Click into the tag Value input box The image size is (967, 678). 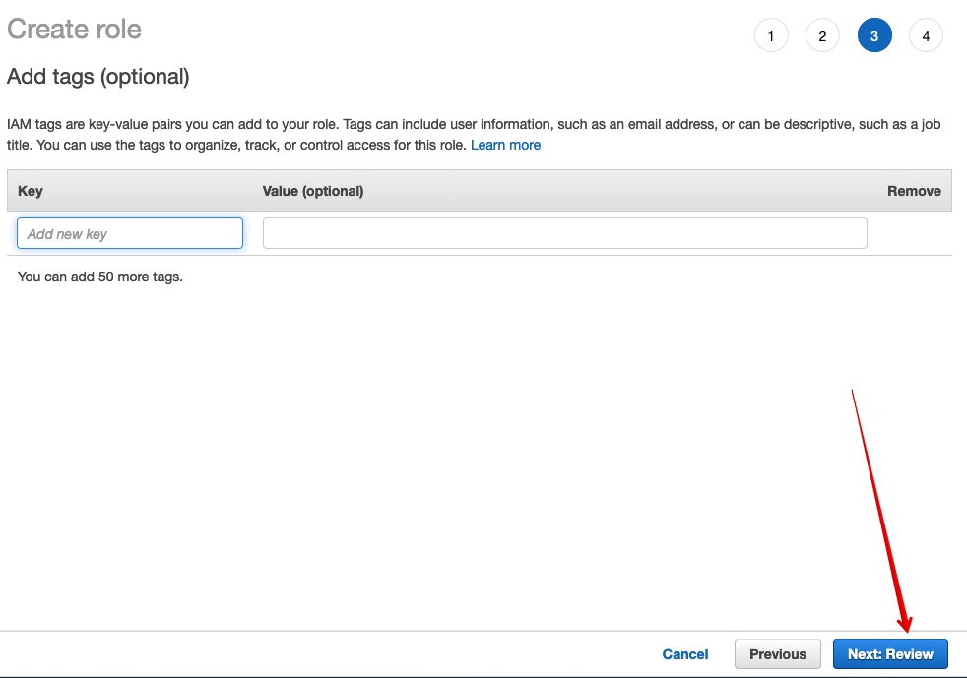click(x=565, y=233)
